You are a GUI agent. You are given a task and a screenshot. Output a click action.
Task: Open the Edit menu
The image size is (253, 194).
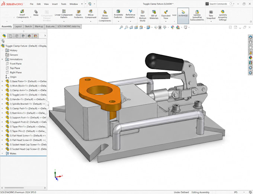point(39,4)
